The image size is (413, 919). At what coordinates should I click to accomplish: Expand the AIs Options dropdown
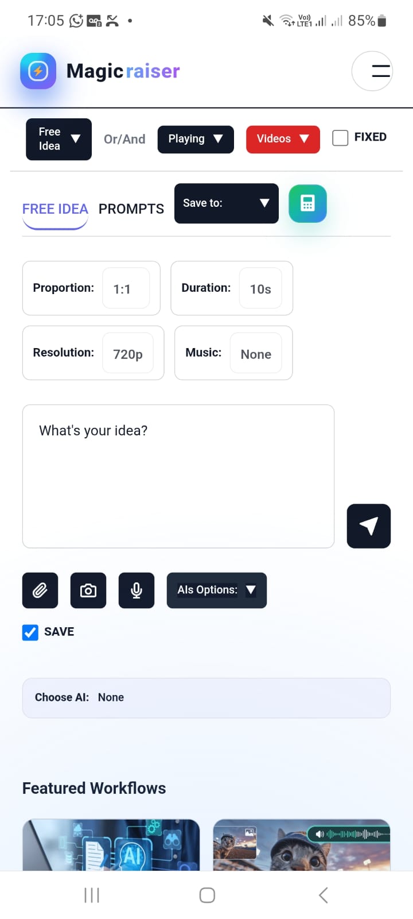217,590
